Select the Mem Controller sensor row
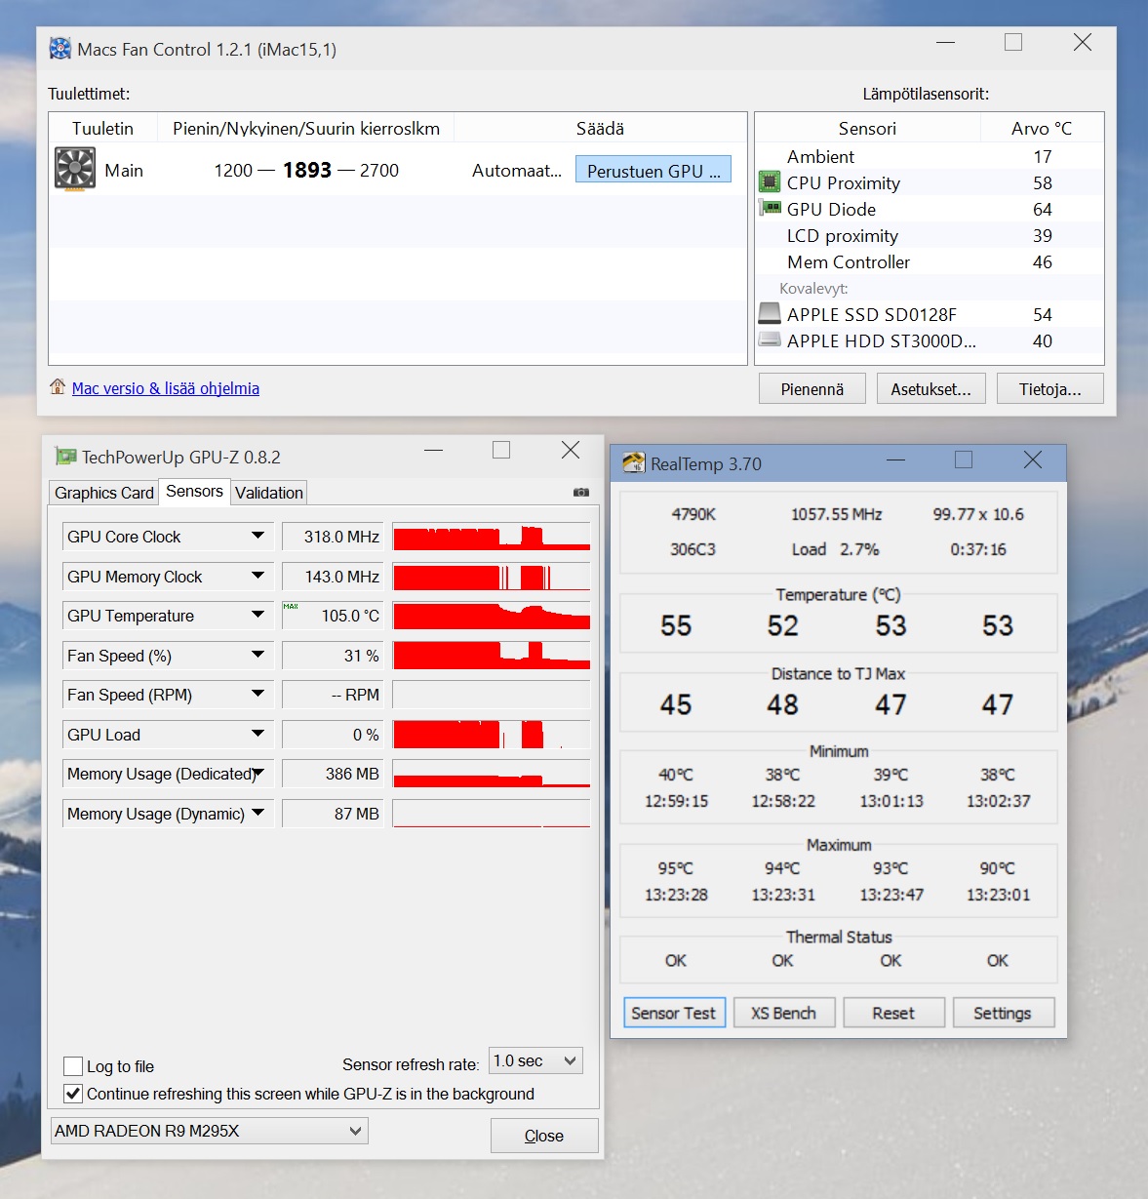Image resolution: width=1148 pixels, height=1199 pixels. pyautogui.click(x=929, y=261)
